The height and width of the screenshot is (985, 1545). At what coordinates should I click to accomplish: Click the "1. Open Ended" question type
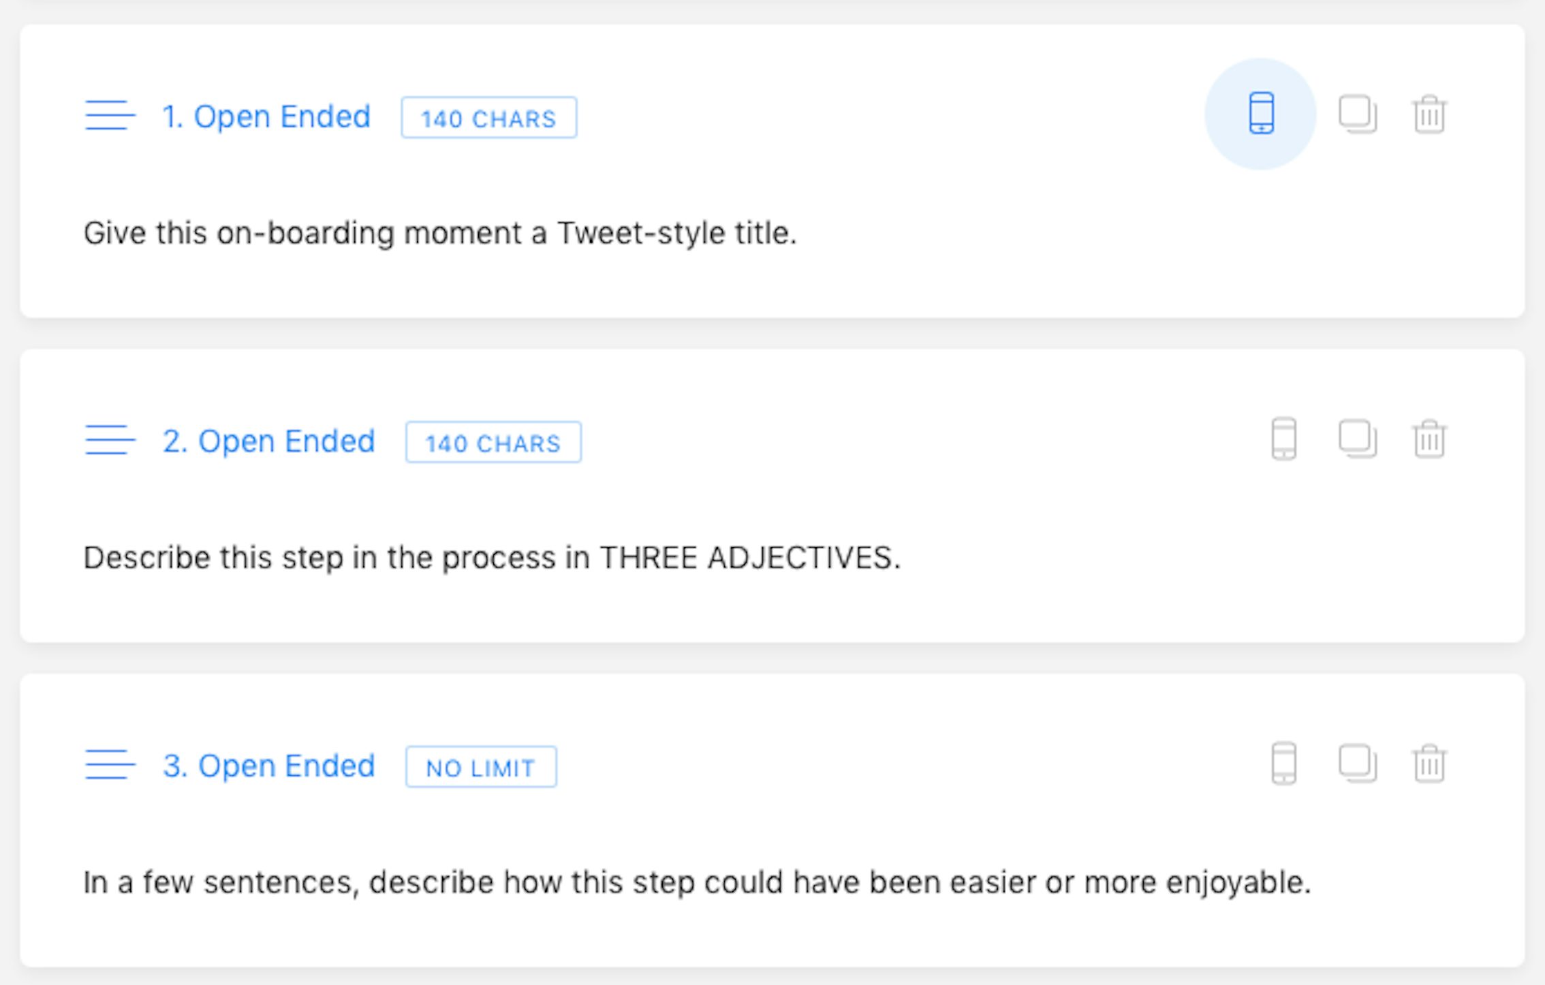266,116
